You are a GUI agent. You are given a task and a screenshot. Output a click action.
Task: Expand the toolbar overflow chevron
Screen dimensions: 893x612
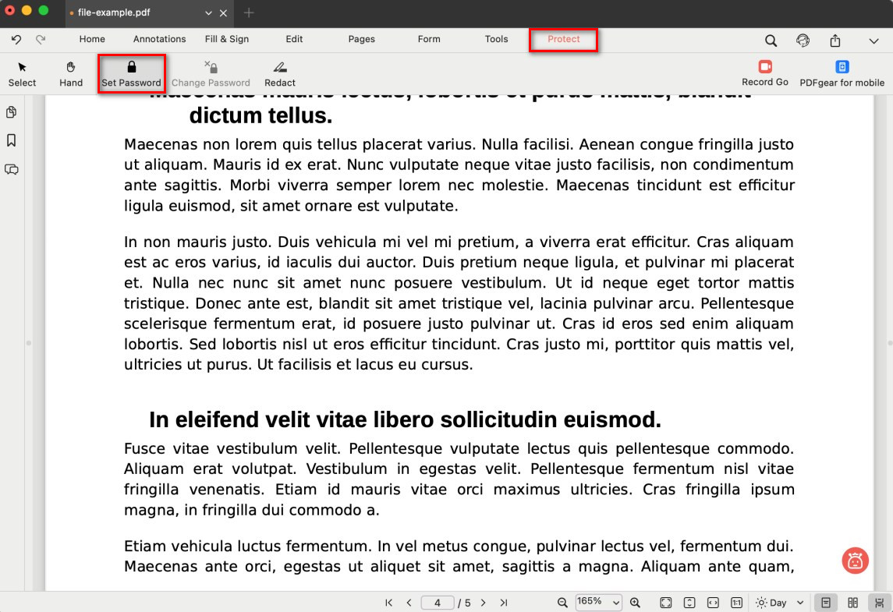point(874,41)
